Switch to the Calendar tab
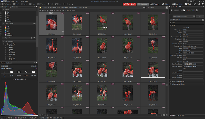This screenshot has height=119, width=205. [x=15, y=7]
